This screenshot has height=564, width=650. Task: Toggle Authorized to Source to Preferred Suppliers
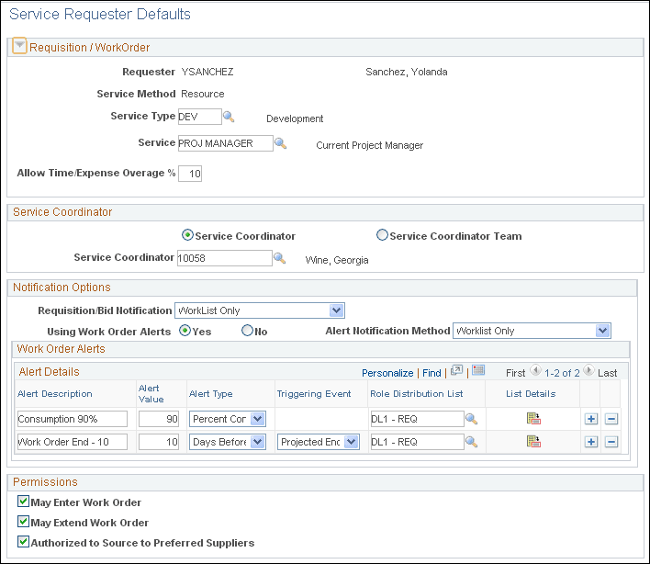pos(23,542)
